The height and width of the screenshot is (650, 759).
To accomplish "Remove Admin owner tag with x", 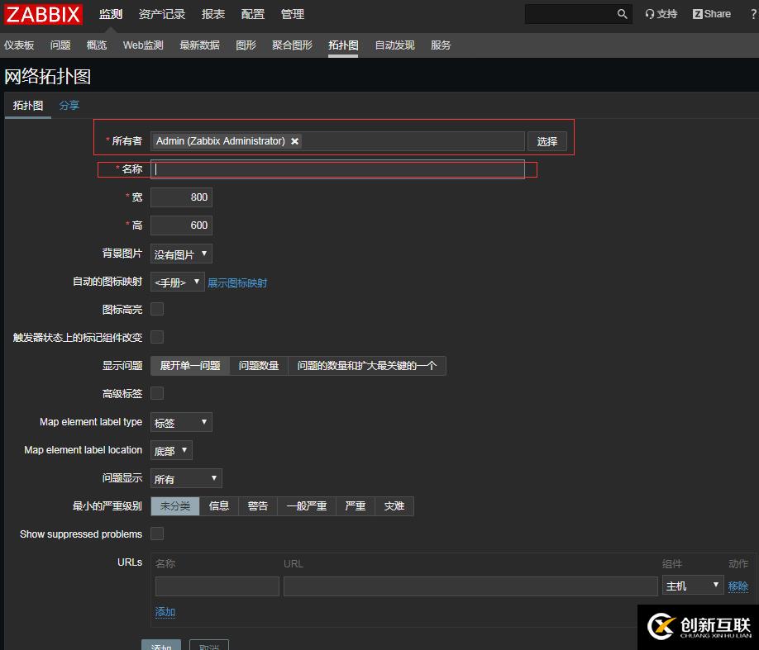I will [x=295, y=141].
